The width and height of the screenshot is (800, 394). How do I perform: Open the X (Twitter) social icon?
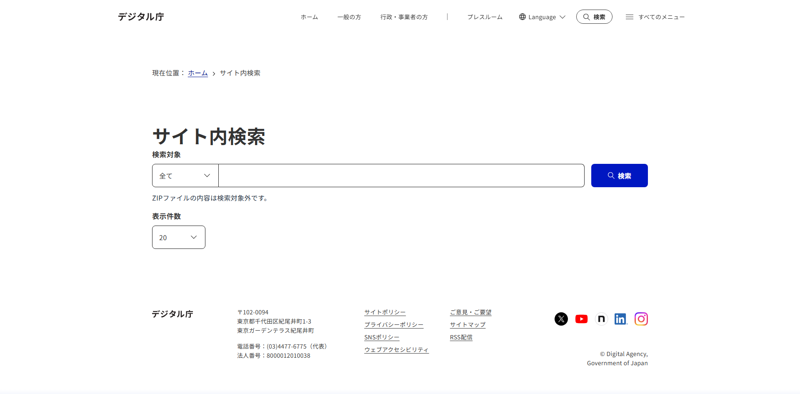561,319
